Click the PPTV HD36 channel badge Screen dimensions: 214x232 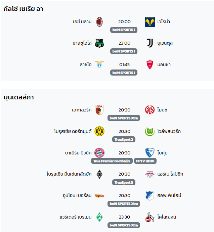145,161
